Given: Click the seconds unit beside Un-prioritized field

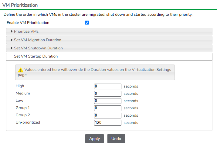Looking at the screenshot, I should click(x=131, y=123).
